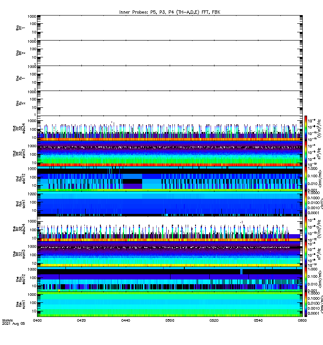This screenshot has height=345, width=323.
Task: Click the 0400 time axis label
Action: click(37, 320)
